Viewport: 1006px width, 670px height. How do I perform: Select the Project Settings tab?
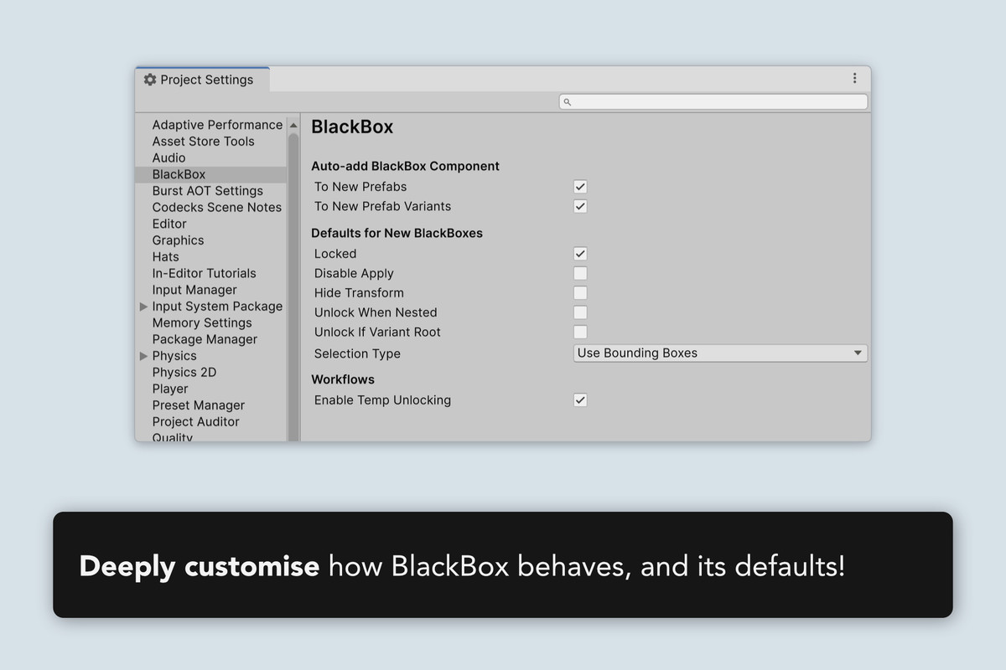click(202, 80)
